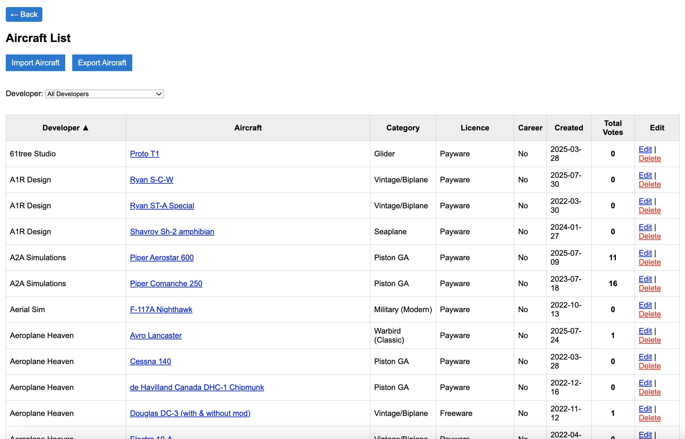Sort by Created column header
The height and width of the screenshot is (439, 685).
pyautogui.click(x=568, y=128)
